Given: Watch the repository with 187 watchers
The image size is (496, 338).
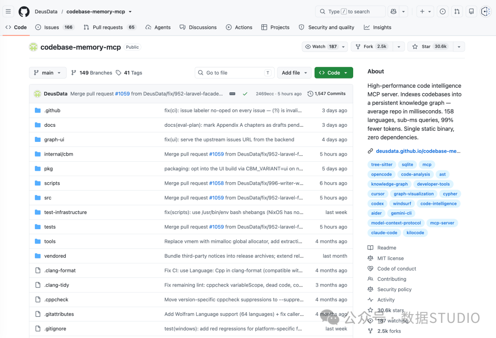Looking at the screenshot, I should coord(325,46).
